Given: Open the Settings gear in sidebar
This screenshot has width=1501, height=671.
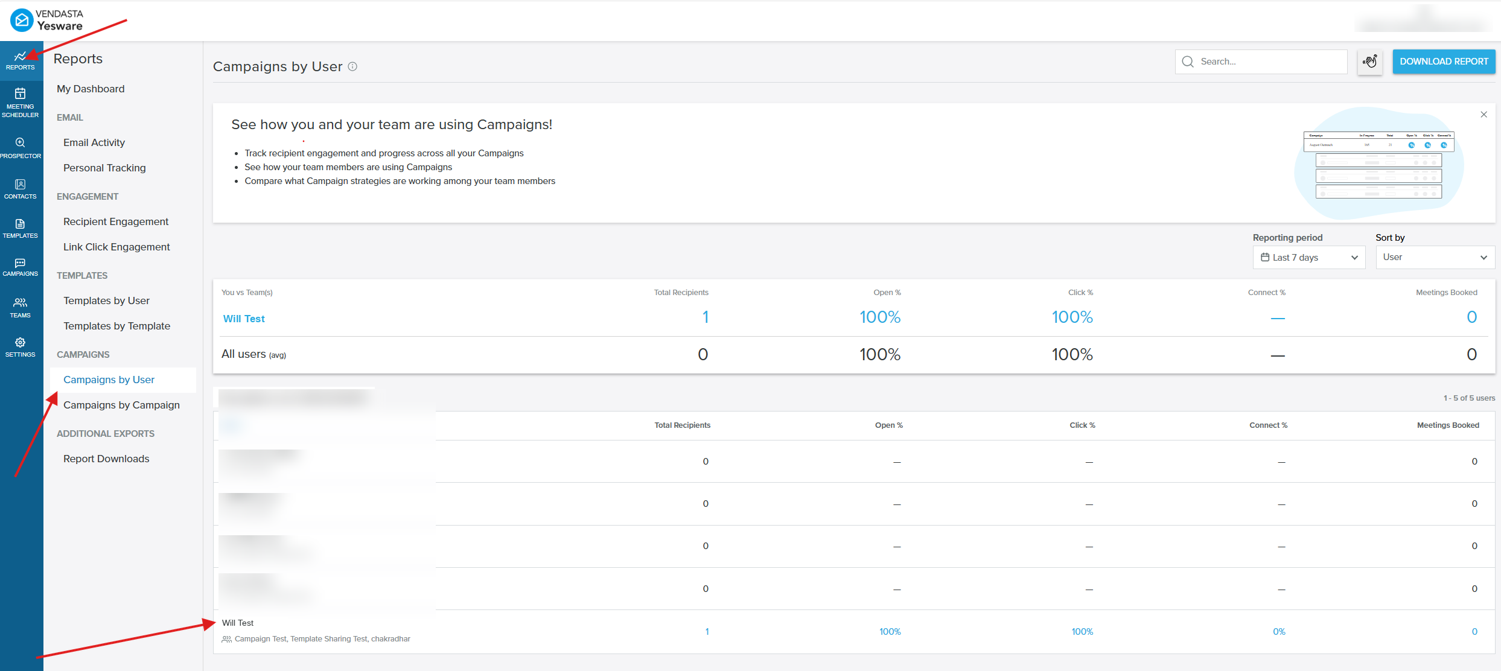Looking at the screenshot, I should pos(21,347).
